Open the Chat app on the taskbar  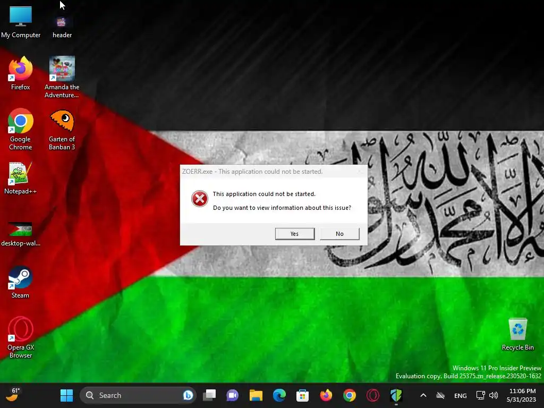pyautogui.click(x=233, y=395)
